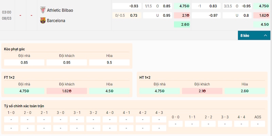The height and width of the screenshot is (136, 272).
Task: Open the Barcelona team name
Action: pyautogui.click(x=56, y=20)
